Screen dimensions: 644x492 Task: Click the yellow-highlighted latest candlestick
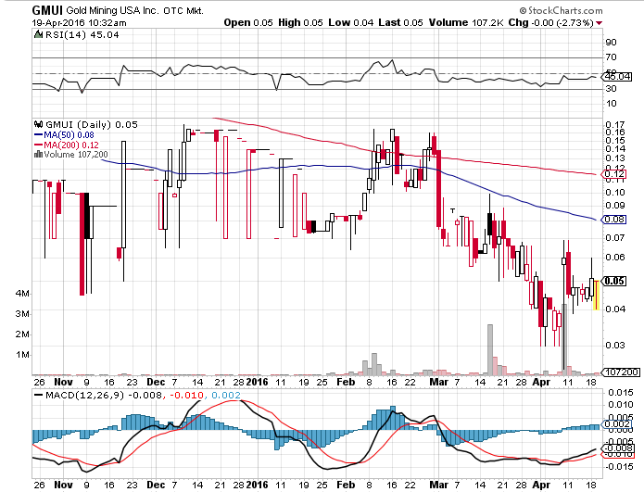[597, 295]
